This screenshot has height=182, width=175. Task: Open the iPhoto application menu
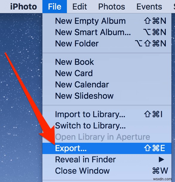click(24, 7)
